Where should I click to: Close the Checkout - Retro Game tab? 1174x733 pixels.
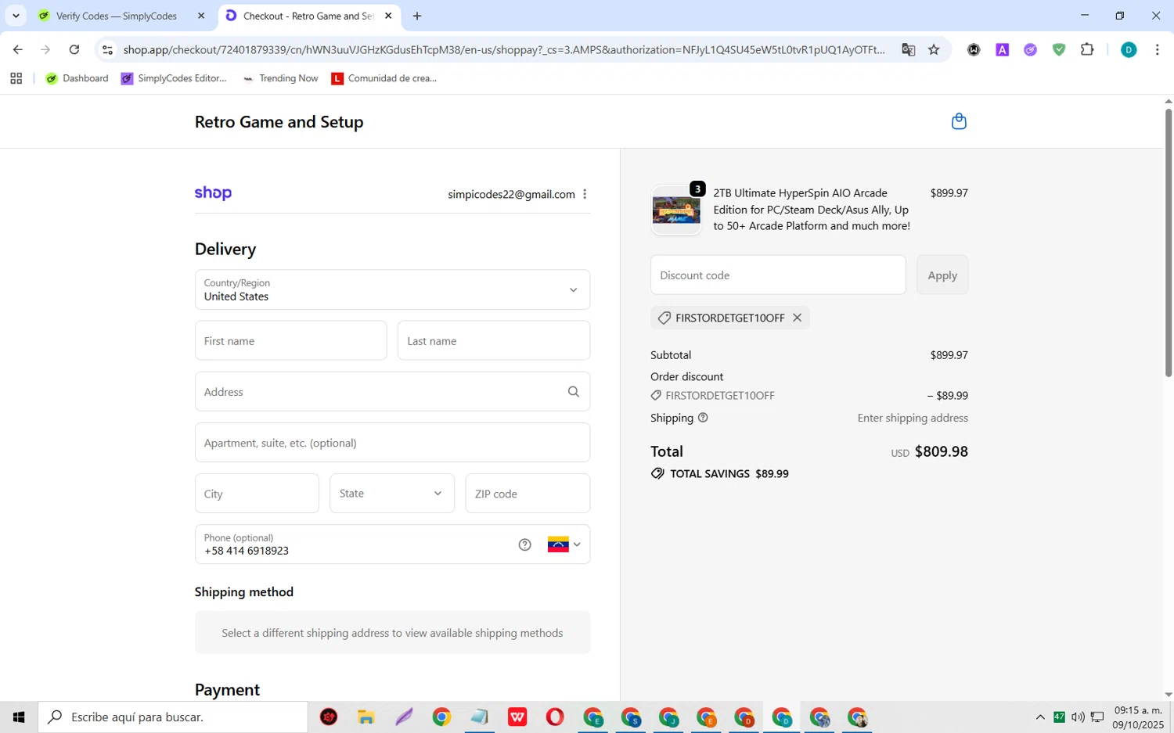(x=388, y=16)
